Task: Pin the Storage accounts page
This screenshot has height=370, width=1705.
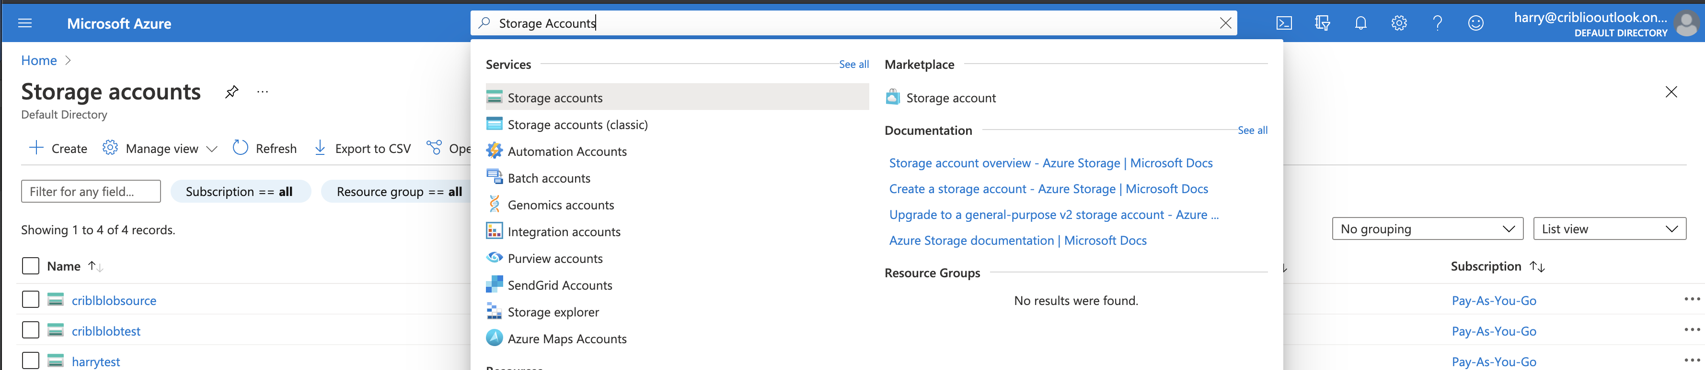Action: 231,92
